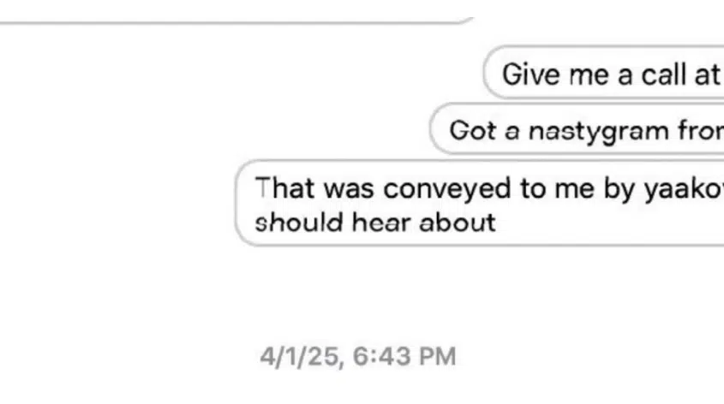The image size is (724, 404).
Task: Select the "Give me a call at" message bubble
Action: point(604,73)
